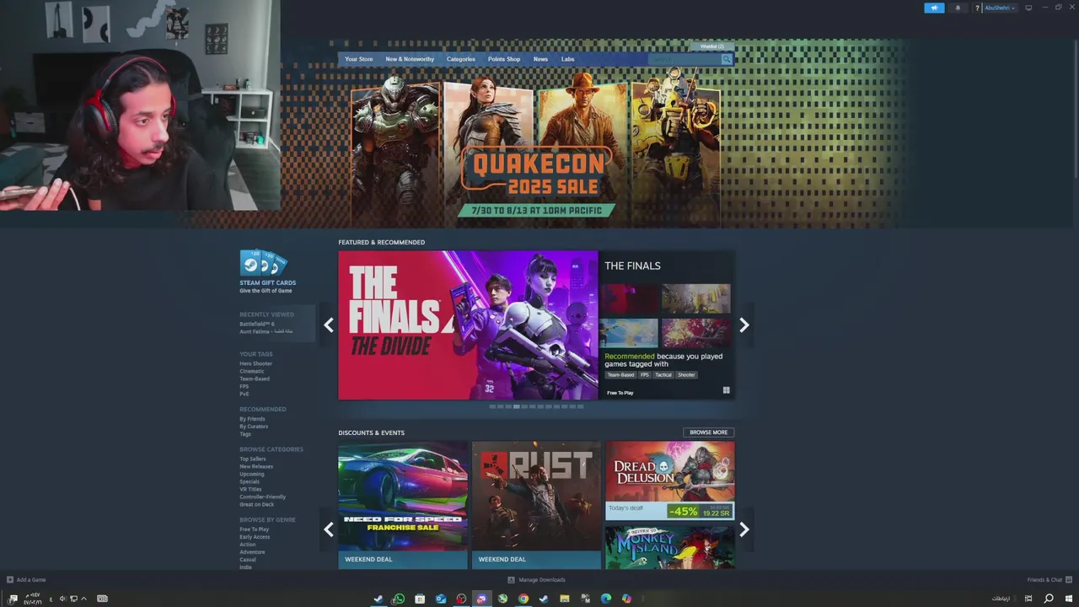Open the Rust weekend deal card

click(x=536, y=504)
